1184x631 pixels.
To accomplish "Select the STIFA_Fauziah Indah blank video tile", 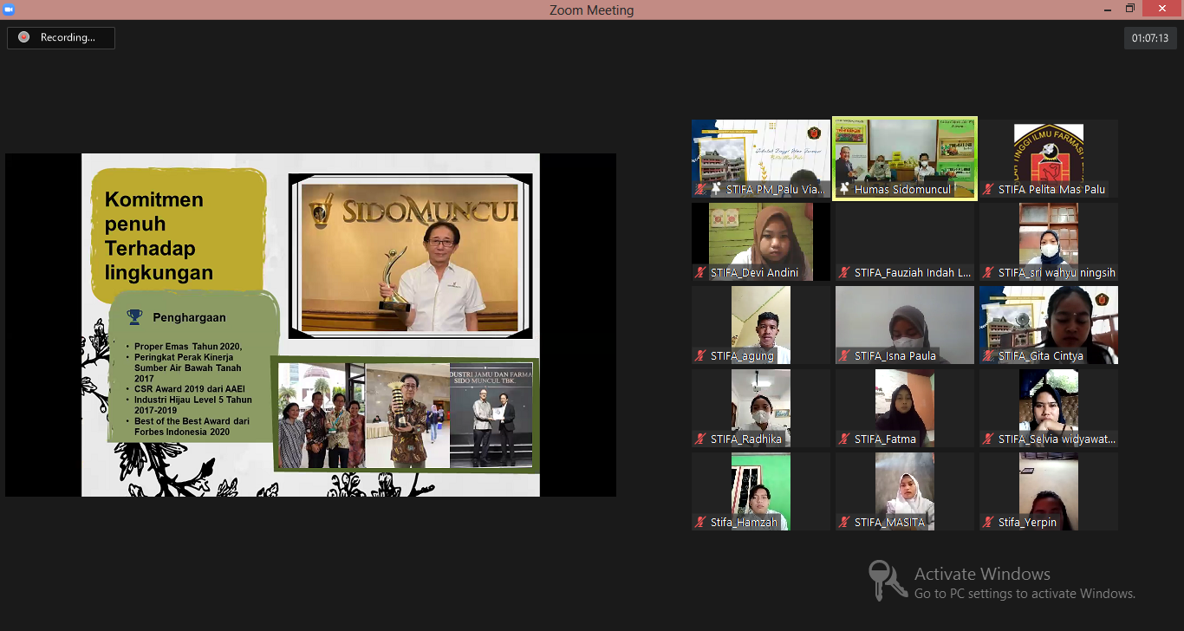I will 905,242.
